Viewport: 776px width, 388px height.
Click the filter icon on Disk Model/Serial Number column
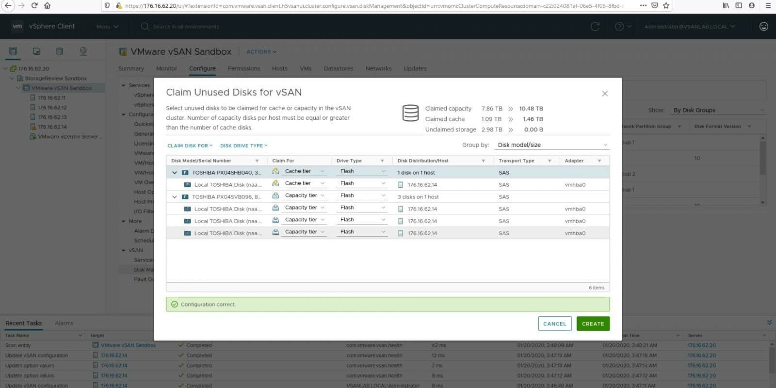(x=257, y=161)
